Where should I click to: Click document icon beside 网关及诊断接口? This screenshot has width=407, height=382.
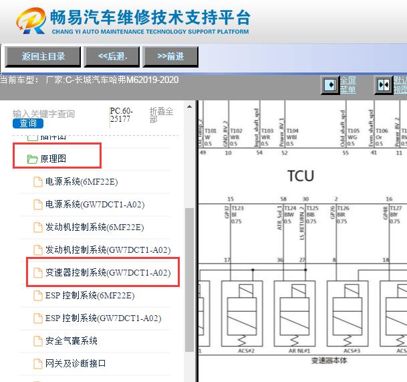point(38,364)
